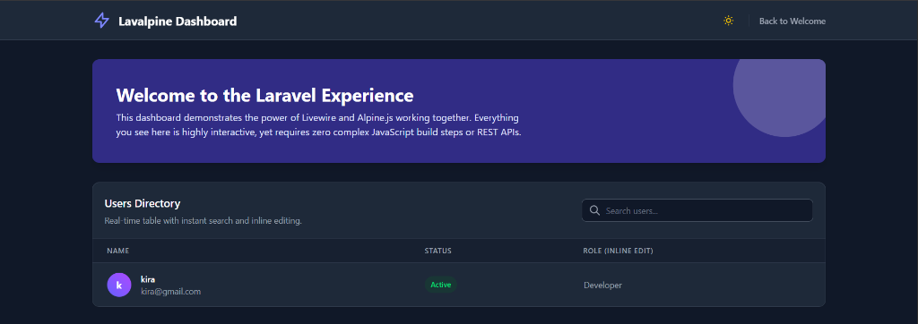Screen dimensions: 918x324
Task: Click the Welcome to the Laravel Experience heading
Action: [264, 96]
